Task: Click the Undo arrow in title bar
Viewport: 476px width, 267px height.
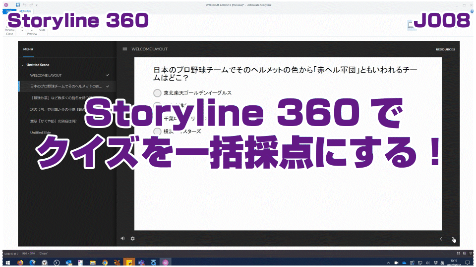Action: point(25,5)
